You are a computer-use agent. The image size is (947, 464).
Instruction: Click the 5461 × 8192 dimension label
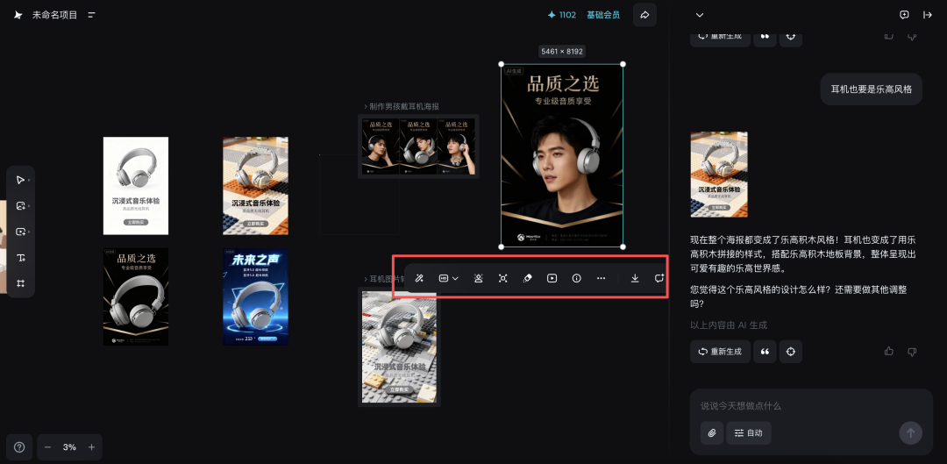pyautogui.click(x=562, y=52)
